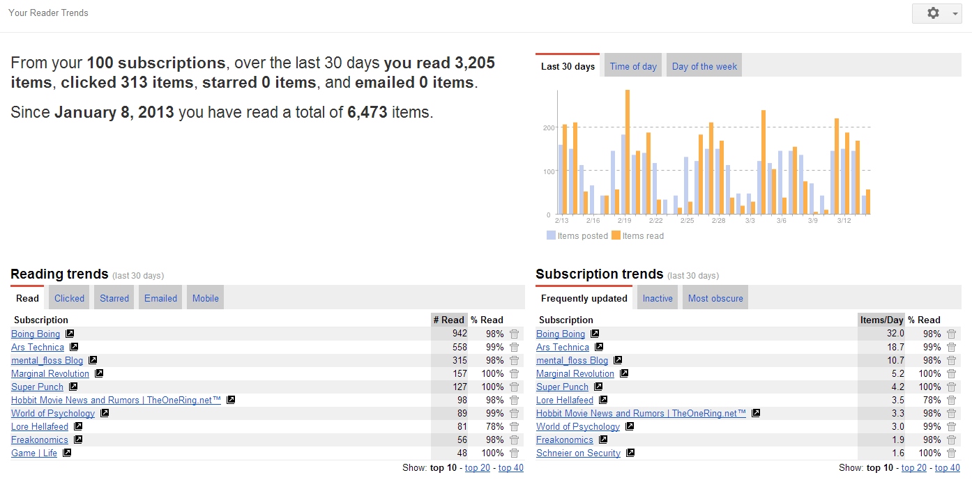The height and width of the screenshot is (482, 972).
Task: Trash icon for mental_floss Blog, Subscription trends
Action: click(951, 361)
